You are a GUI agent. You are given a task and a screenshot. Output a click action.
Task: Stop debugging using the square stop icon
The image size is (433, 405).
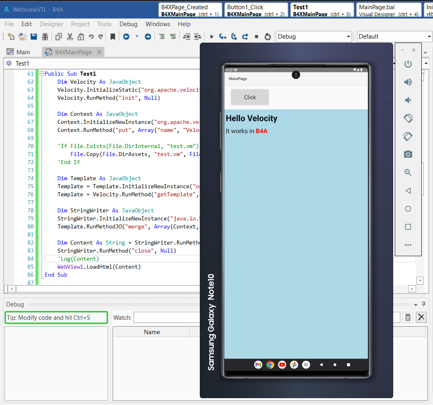tap(256, 36)
